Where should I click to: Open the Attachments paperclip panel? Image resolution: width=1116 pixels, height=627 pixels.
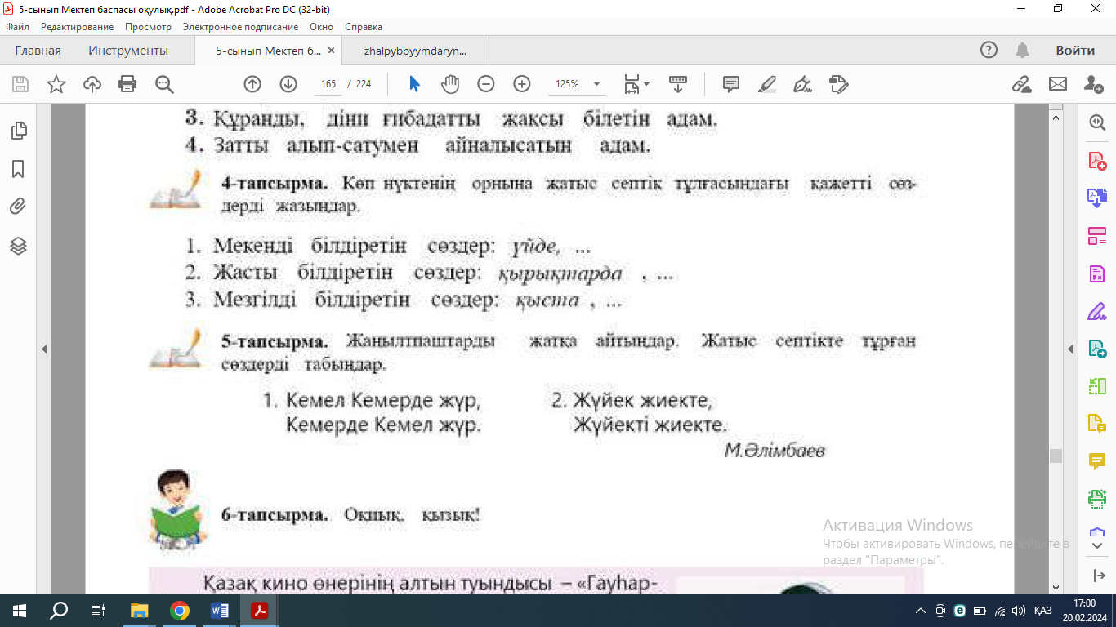tap(18, 207)
